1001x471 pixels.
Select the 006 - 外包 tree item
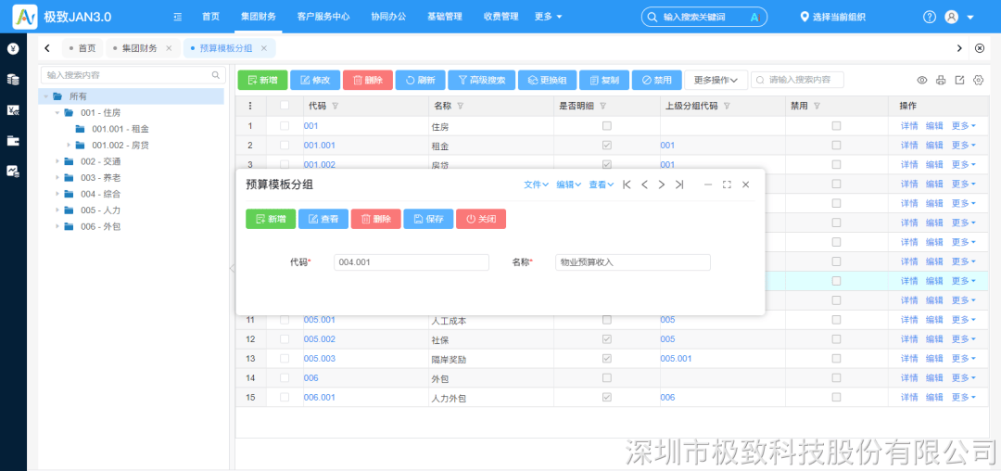(x=100, y=226)
